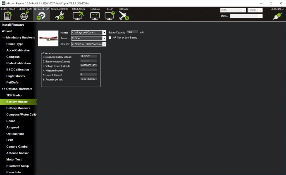Click the Amperes per volt field
The width and height of the screenshot is (286, 175).
pos(89,79)
